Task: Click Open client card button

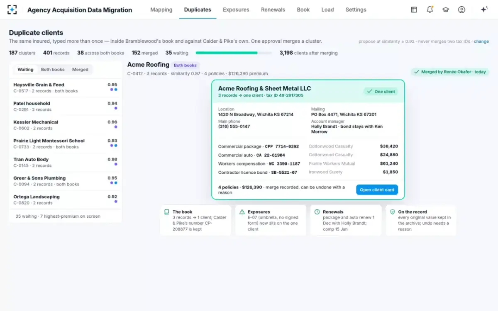Action: coord(377,190)
